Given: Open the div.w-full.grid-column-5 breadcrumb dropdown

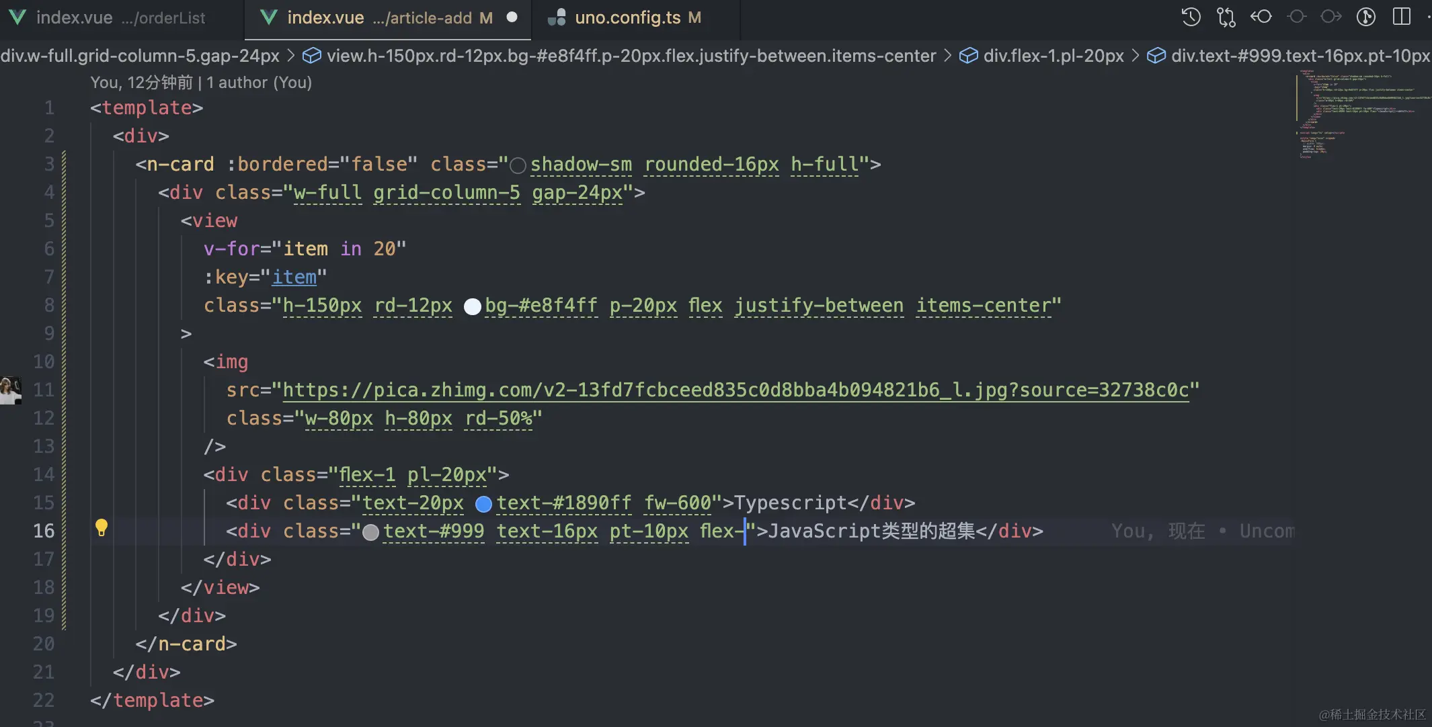Looking at the screenshot, I should pos(140,56).
